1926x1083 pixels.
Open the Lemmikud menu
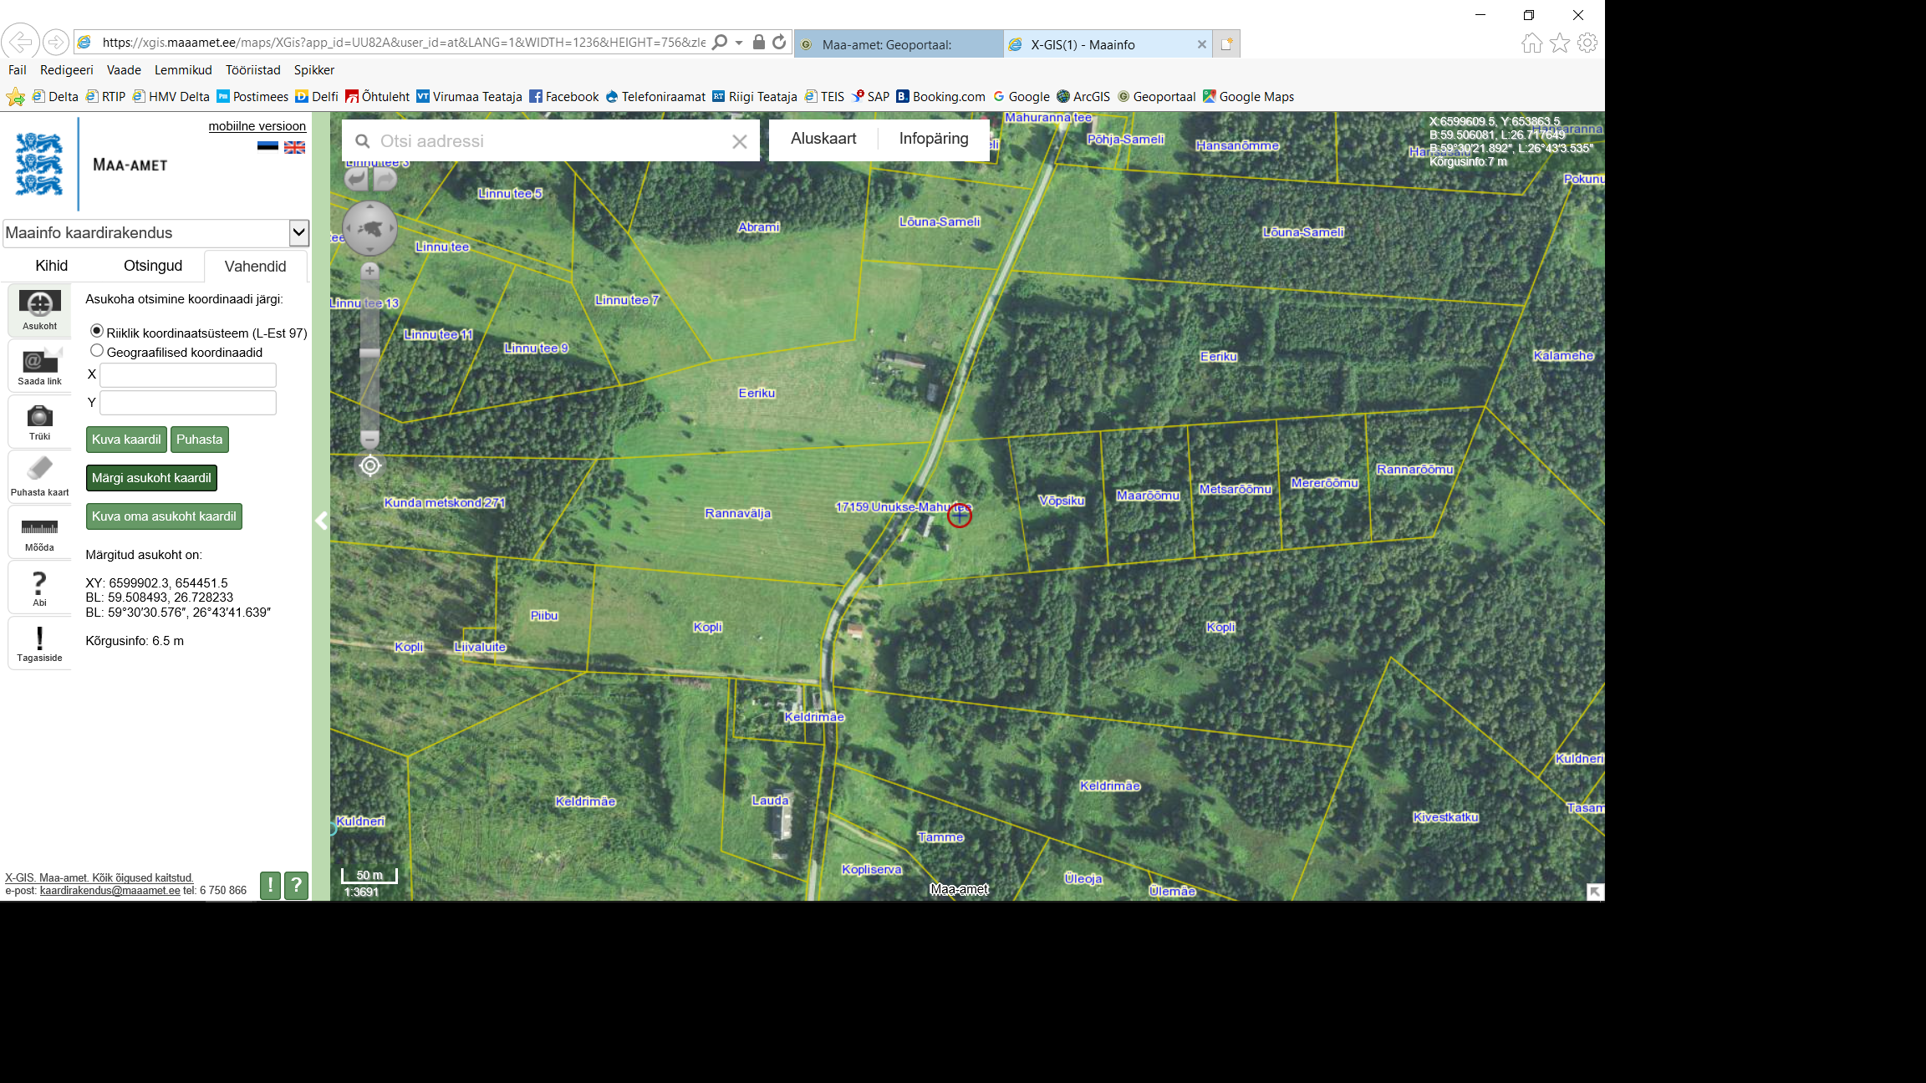183,70
